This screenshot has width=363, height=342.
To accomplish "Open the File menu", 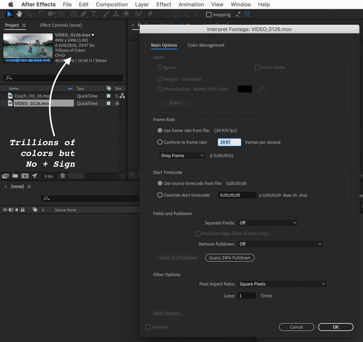I will click(67, 4).
